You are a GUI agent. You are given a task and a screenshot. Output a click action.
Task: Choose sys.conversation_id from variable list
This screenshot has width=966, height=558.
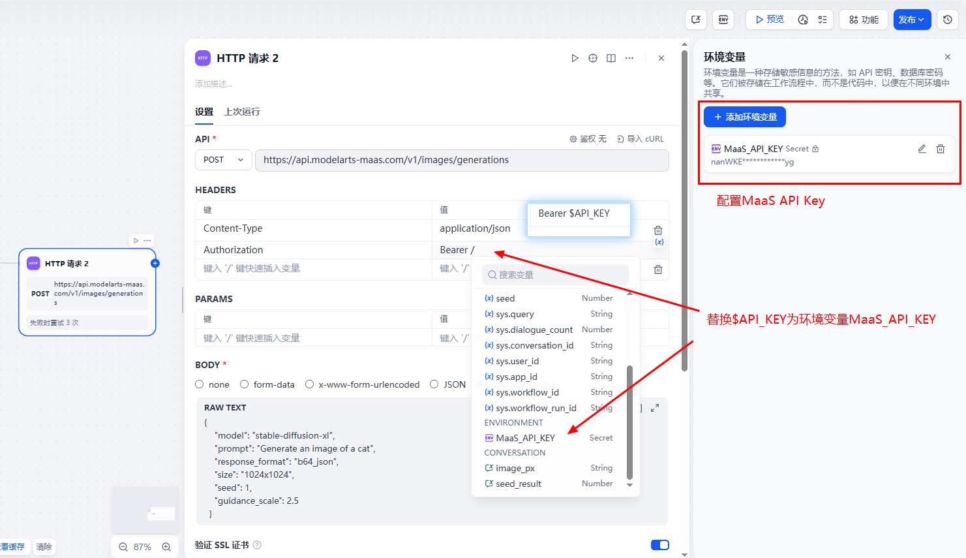pyautogui.click(x=549, y=345)
